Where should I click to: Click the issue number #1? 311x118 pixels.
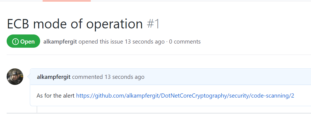click(153, 24)
